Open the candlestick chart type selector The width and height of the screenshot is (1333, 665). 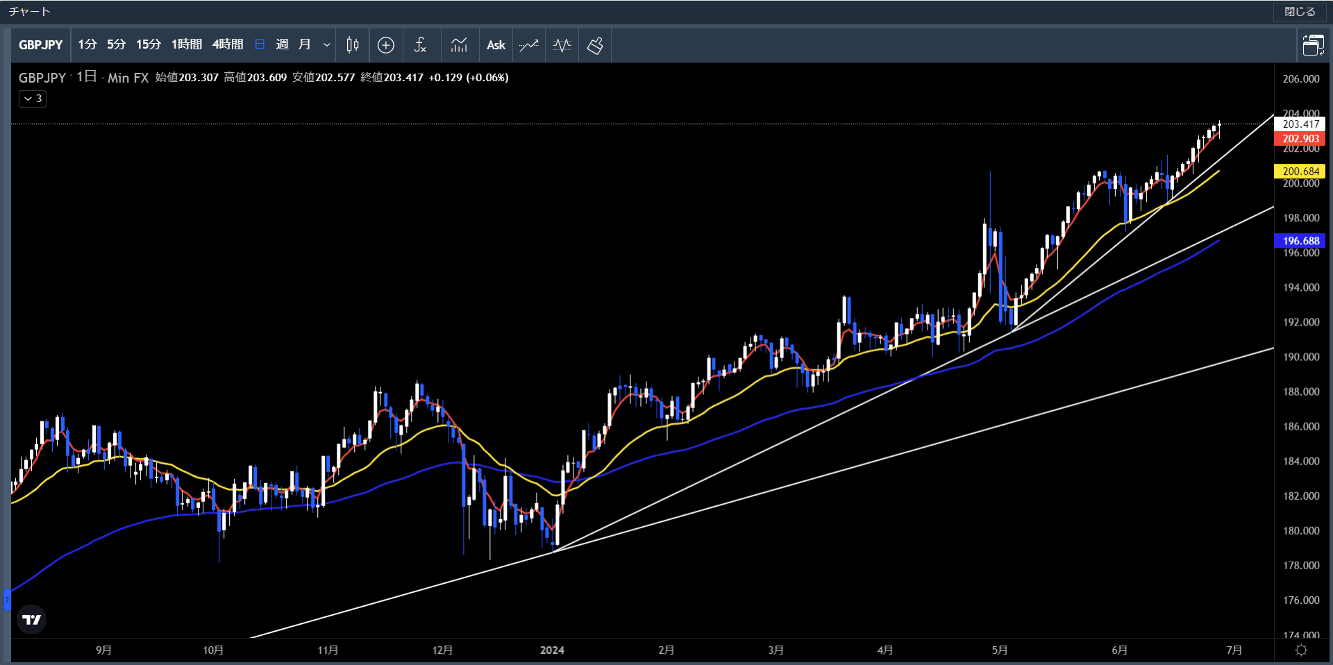353,45
